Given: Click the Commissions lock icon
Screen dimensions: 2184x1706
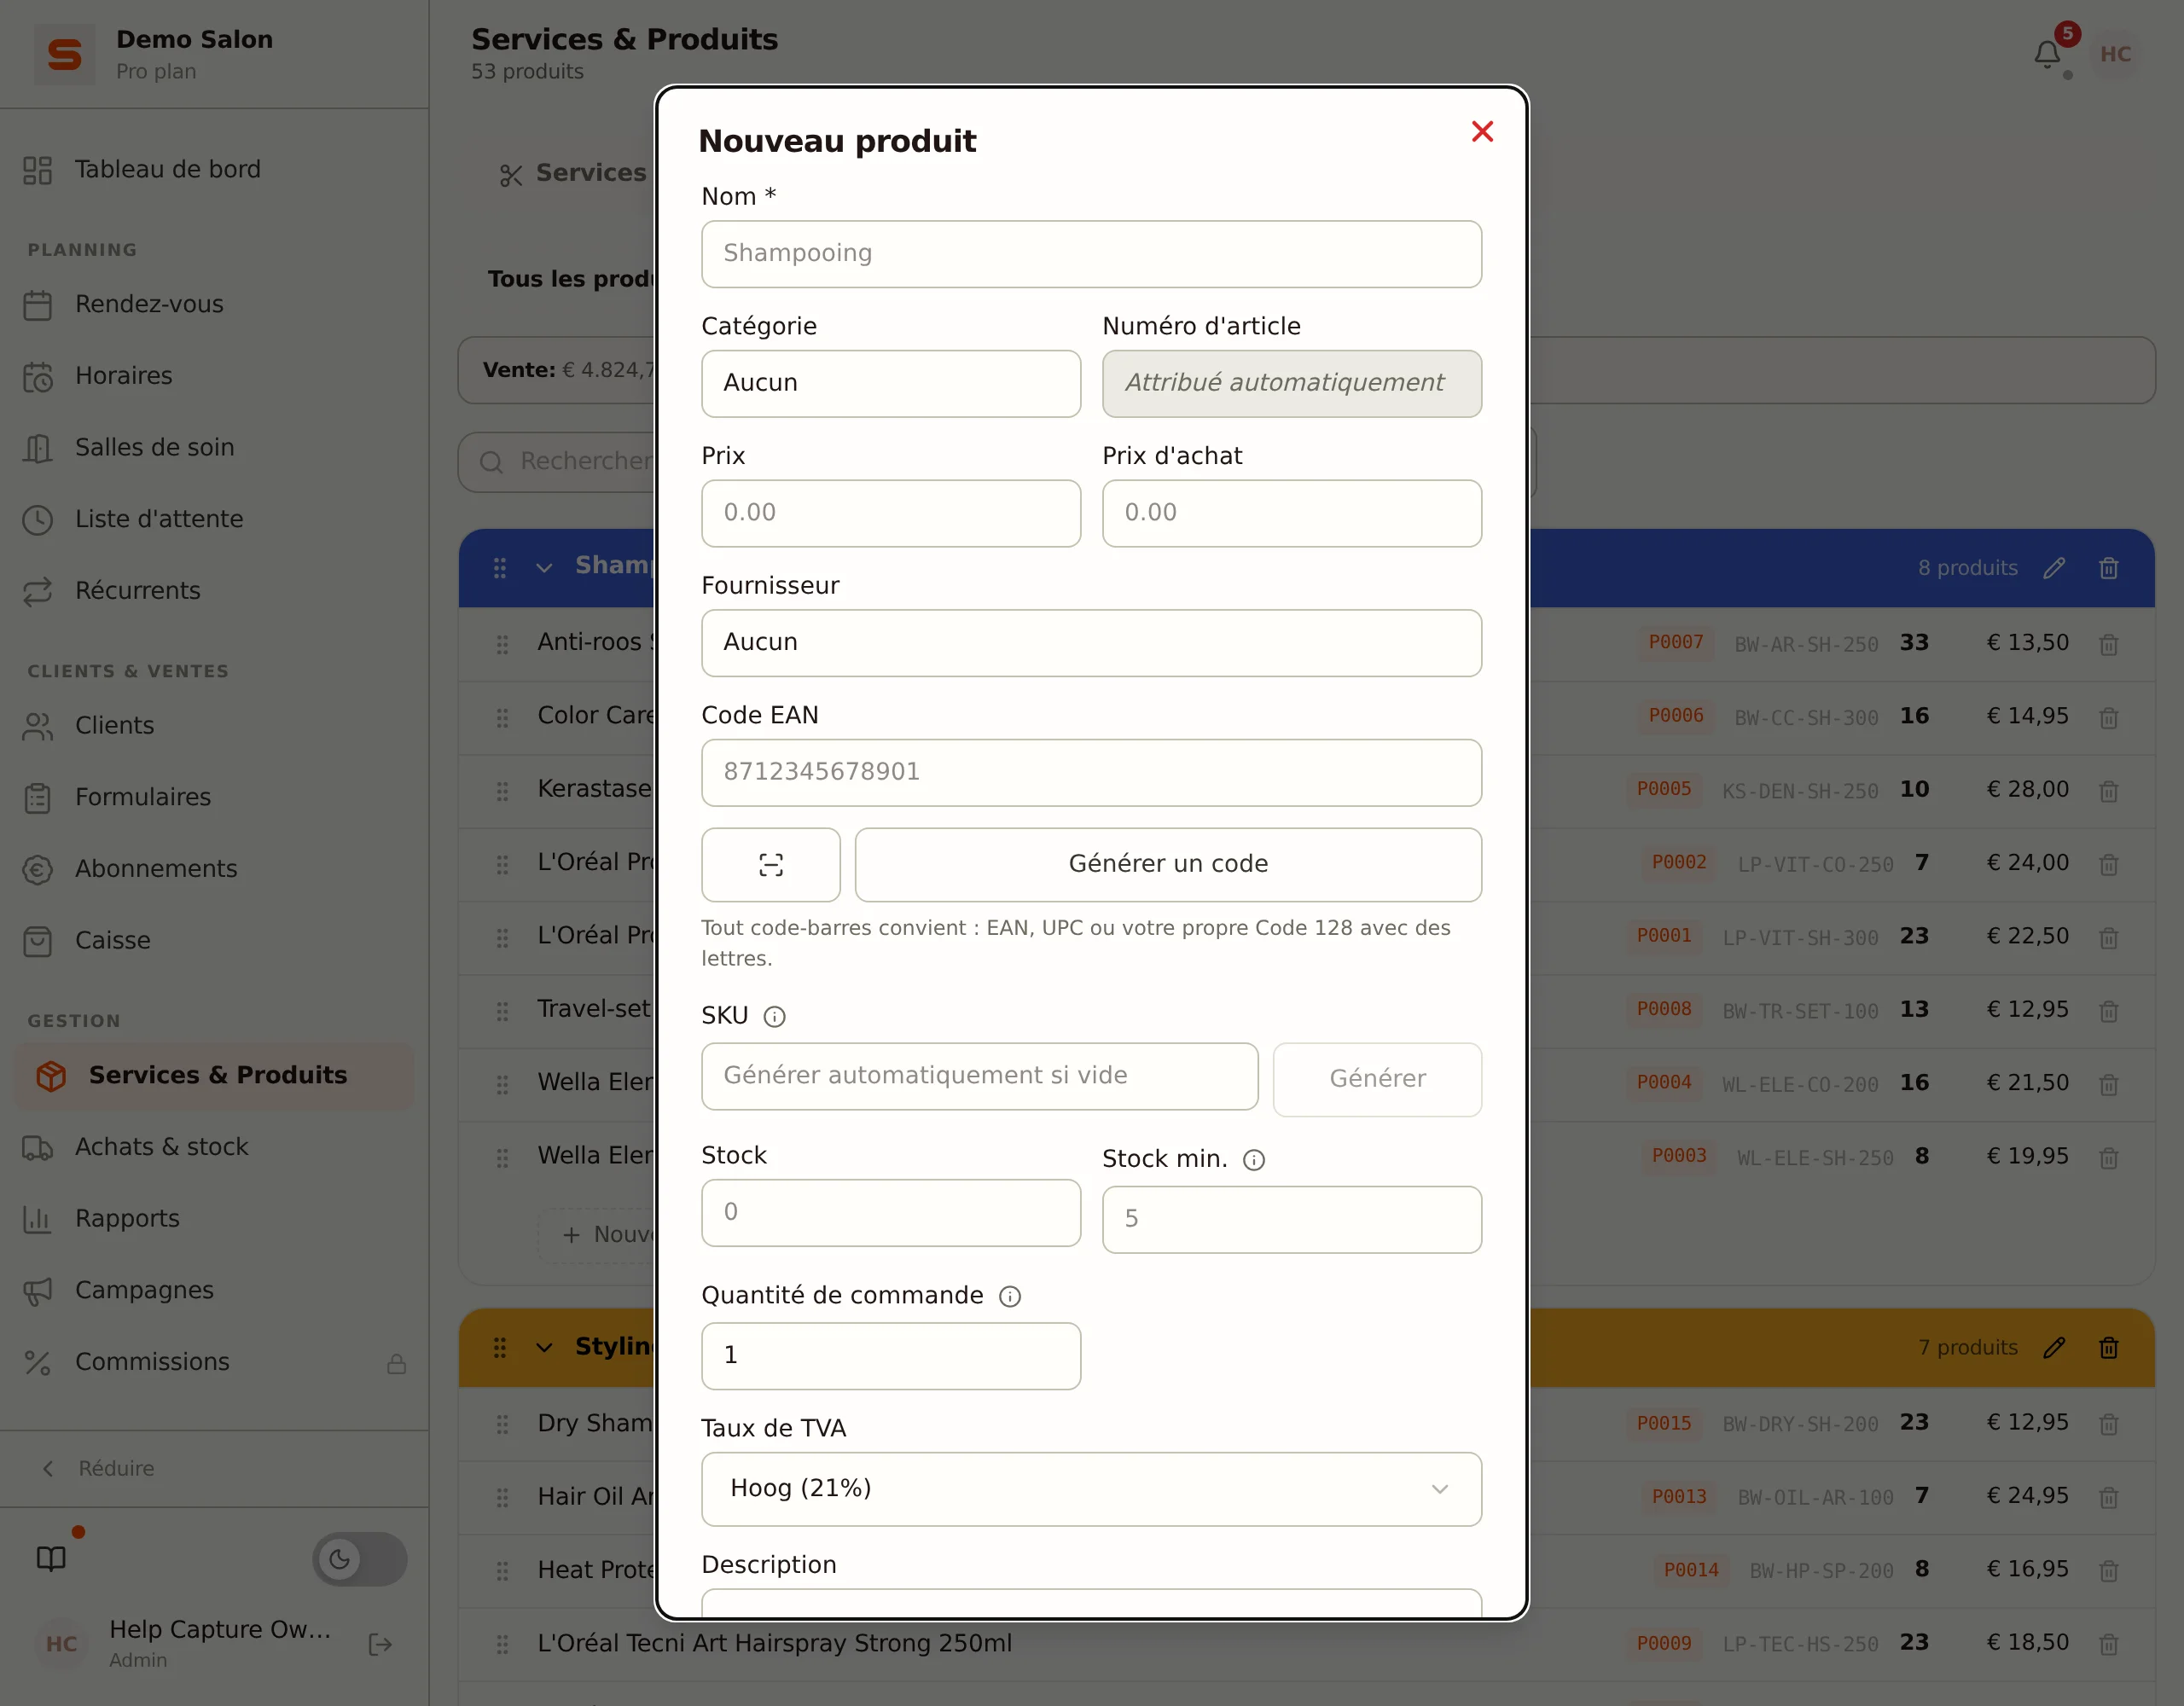Looking at the screenshot, I should coord(396,1363).
